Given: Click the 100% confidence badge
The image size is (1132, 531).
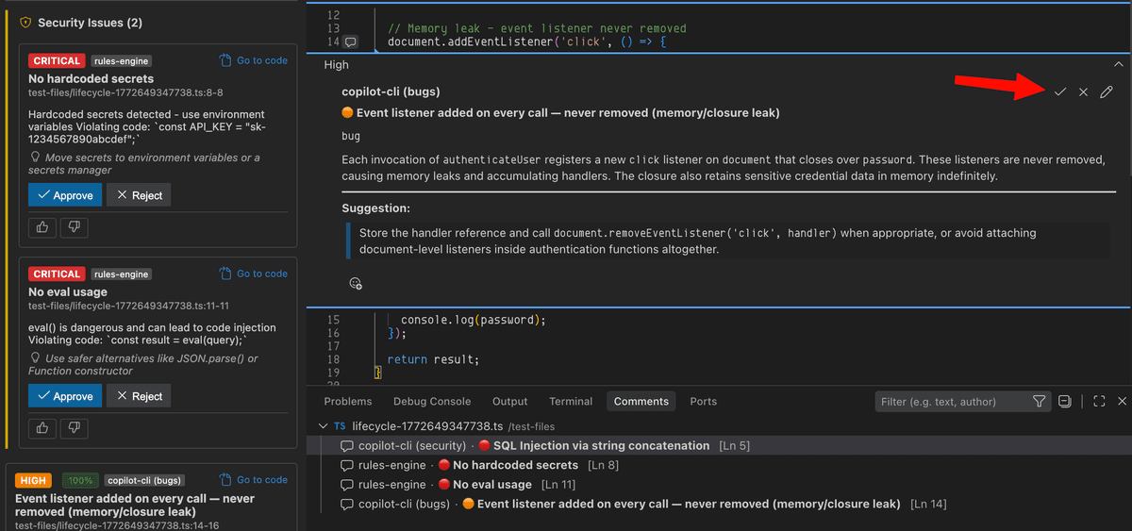Looking at the screenshot, I should pos(80,480).
